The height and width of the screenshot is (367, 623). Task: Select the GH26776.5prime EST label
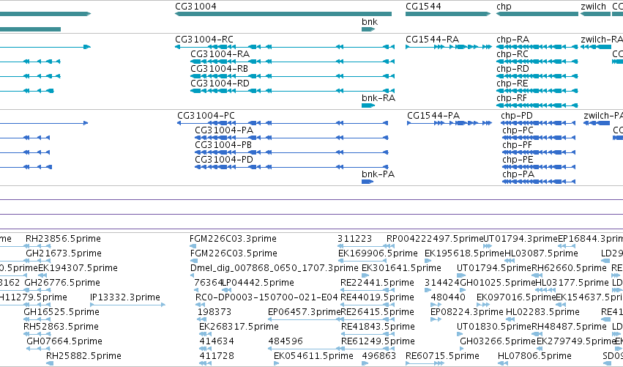pyautogui.click(x=62, y=283)
